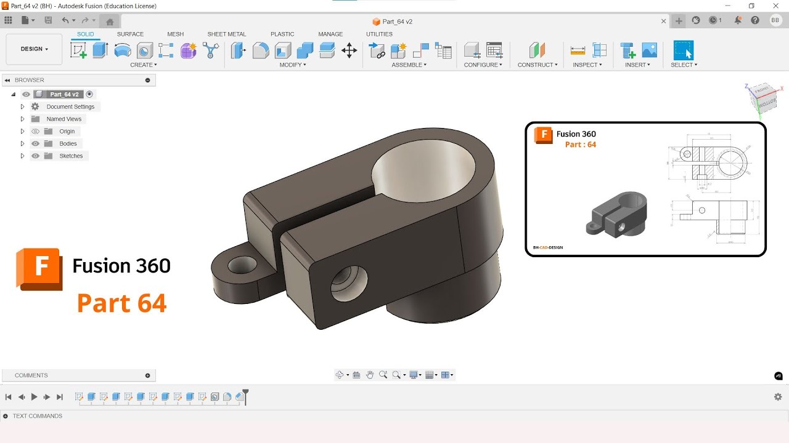Open the CONSTRUCT dropdown menu
The width and height of the screenshot is (789, 443).
click(x=538, y=65)
